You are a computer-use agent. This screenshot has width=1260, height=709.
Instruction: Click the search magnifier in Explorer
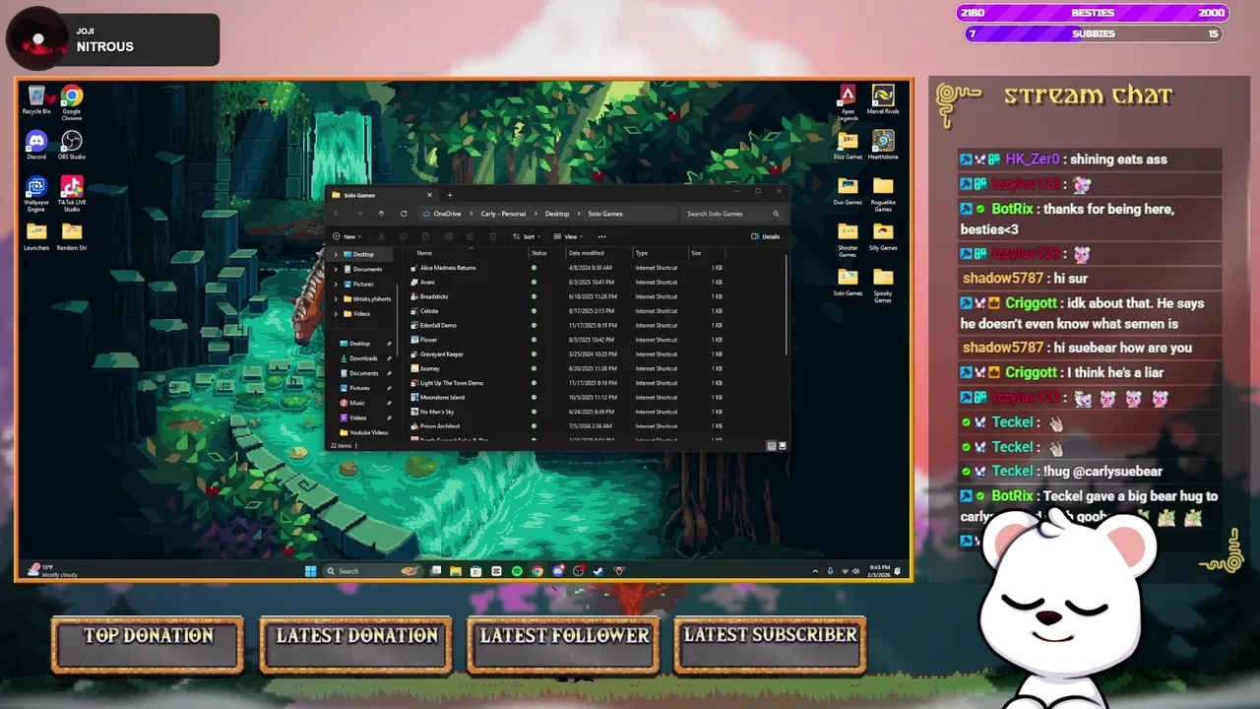[776, 214]
